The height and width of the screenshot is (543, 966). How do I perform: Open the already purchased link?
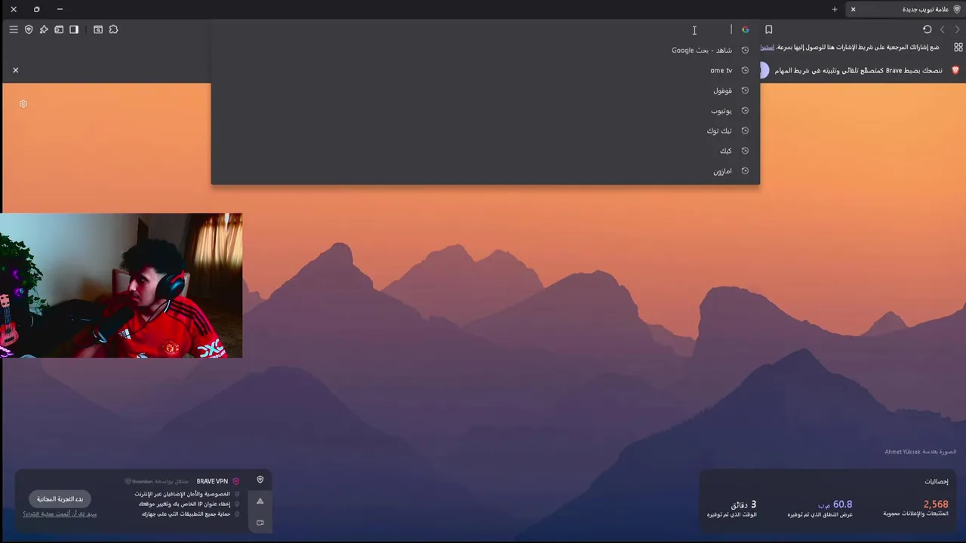[60, 514]
